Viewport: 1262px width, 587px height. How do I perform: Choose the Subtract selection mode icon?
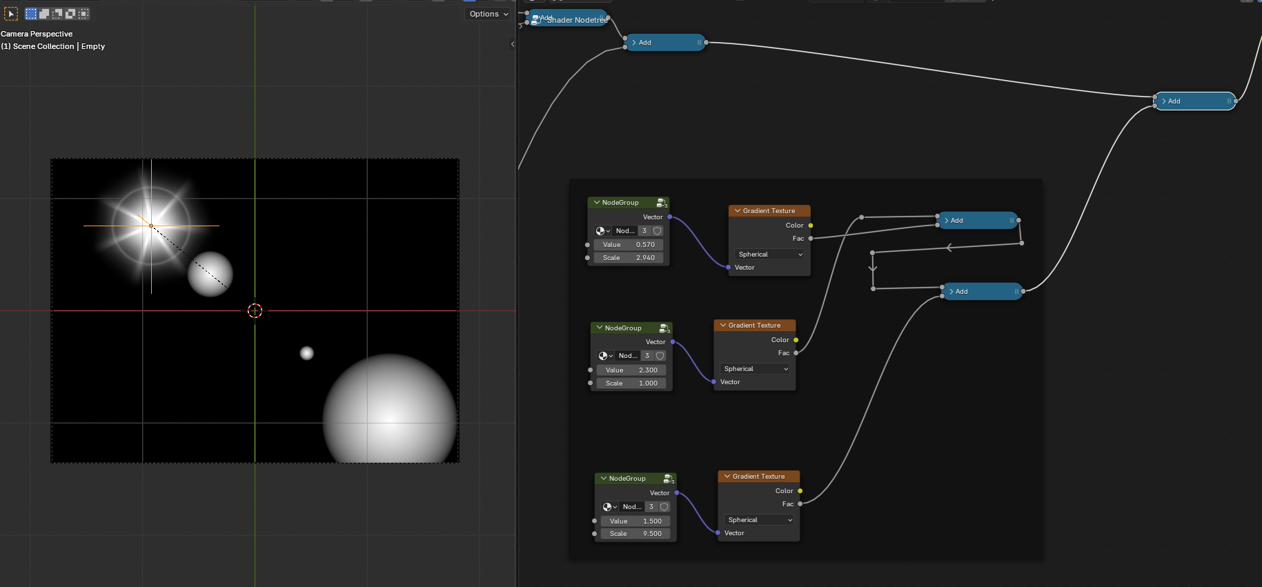(57, 14)
